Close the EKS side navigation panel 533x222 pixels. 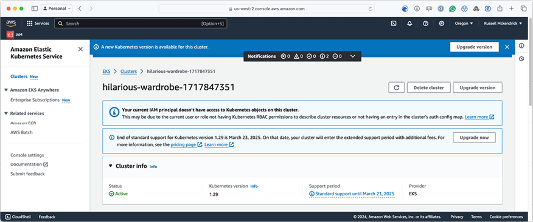[x=80, y=49]
